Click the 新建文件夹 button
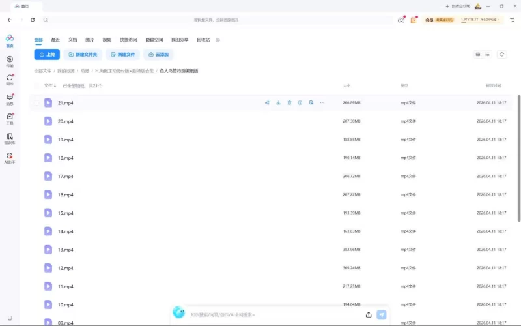 83,55
